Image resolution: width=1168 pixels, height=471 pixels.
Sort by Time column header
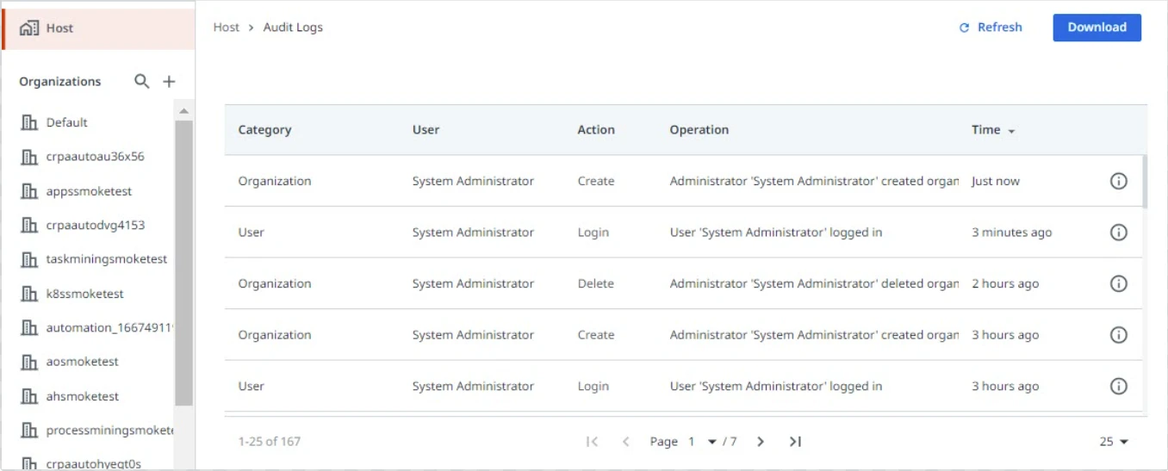[x=993, y=130]
